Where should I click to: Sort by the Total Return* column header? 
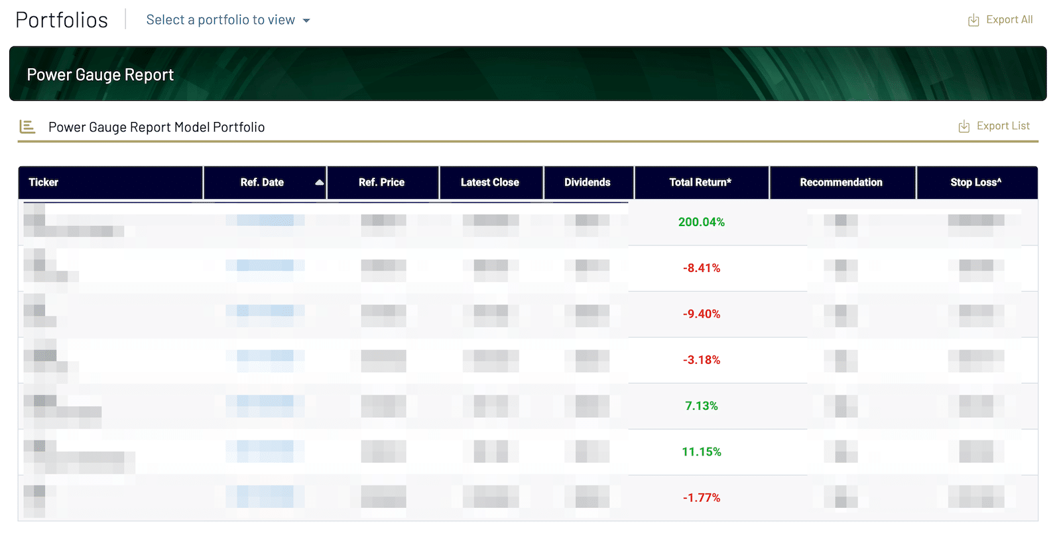coord(700,182)
